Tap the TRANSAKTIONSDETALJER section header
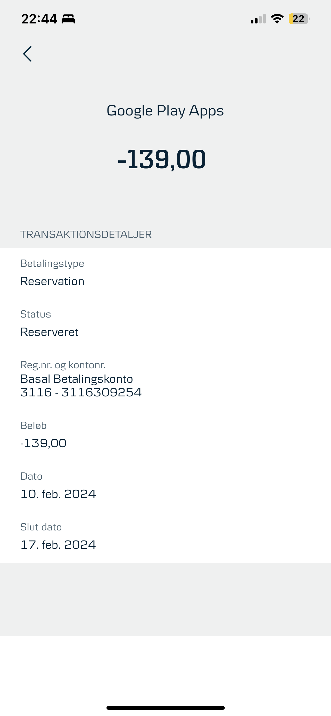 (86, 234)
